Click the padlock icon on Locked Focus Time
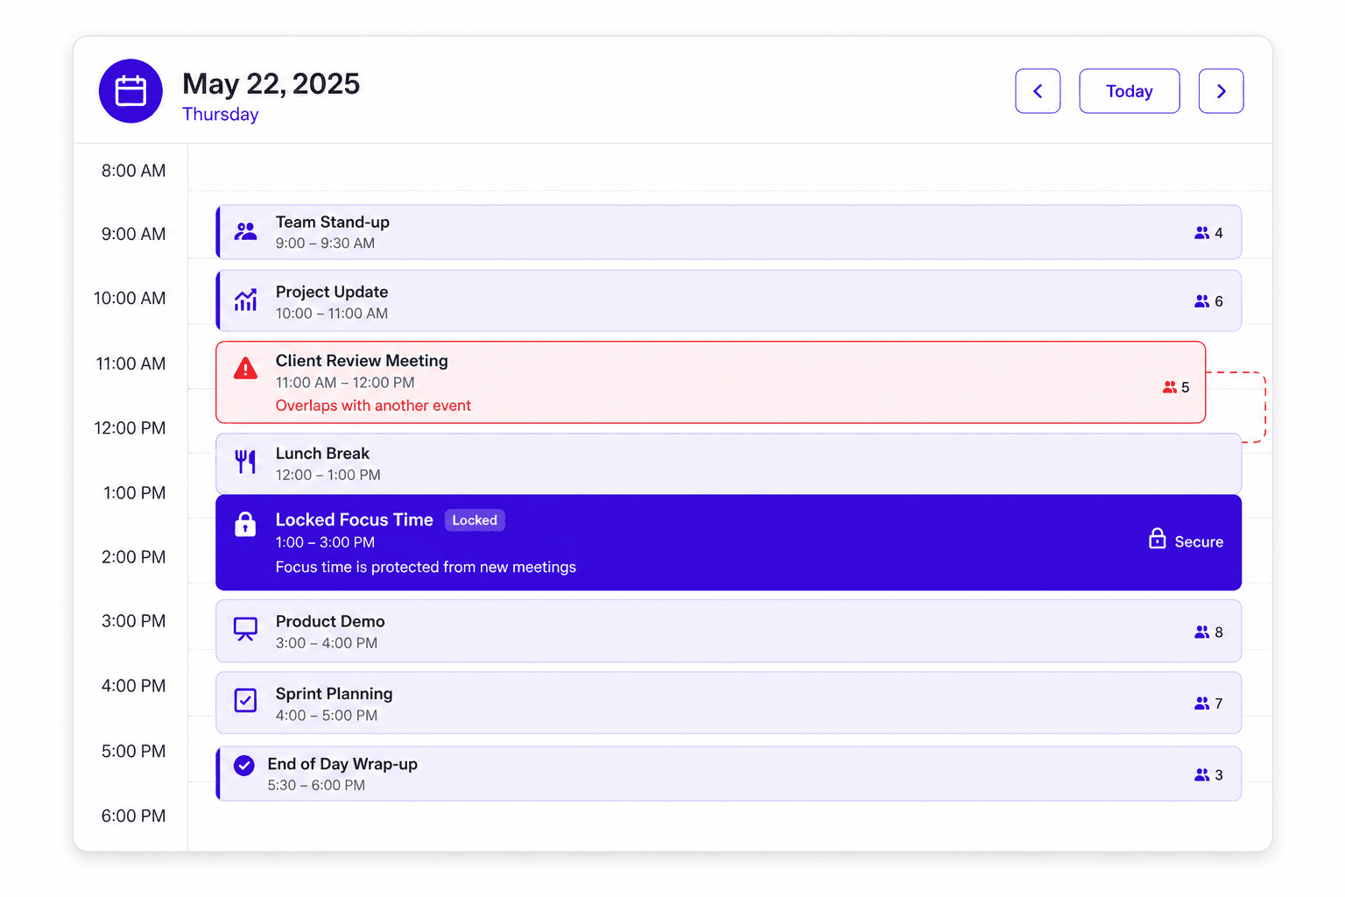 pos(245,524)
